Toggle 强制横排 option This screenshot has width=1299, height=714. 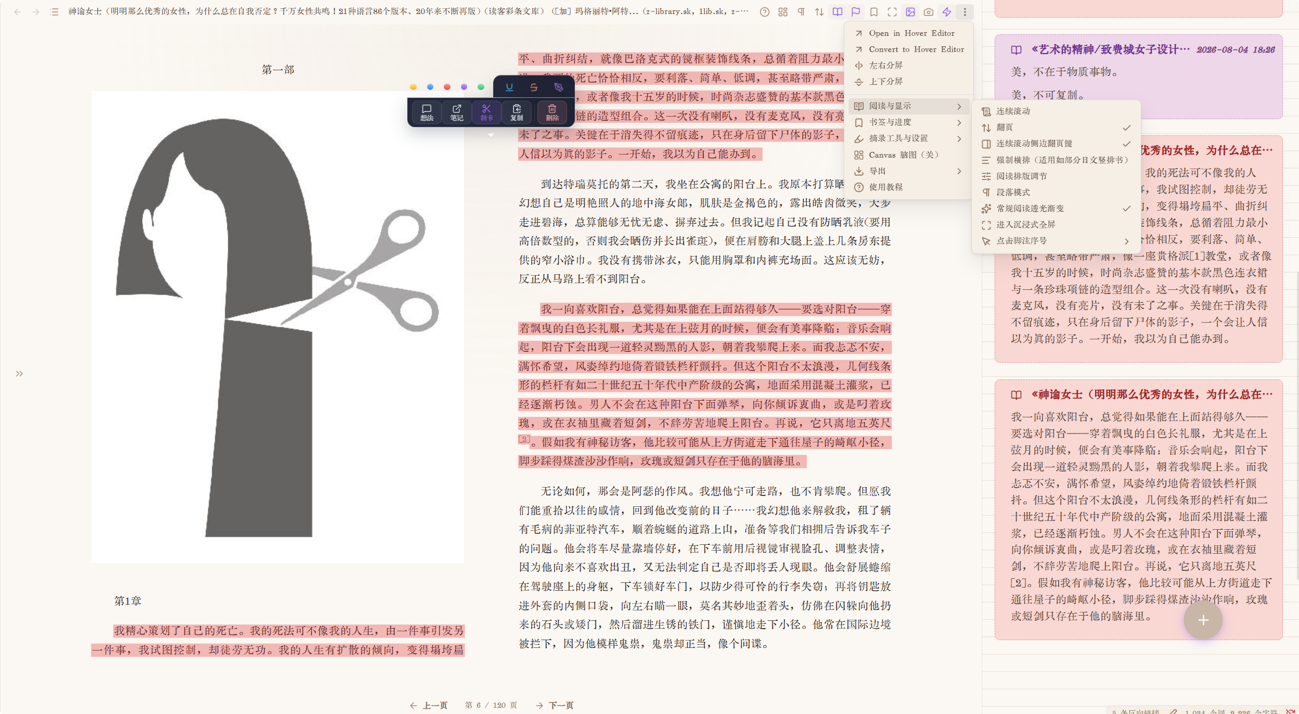1056,160
